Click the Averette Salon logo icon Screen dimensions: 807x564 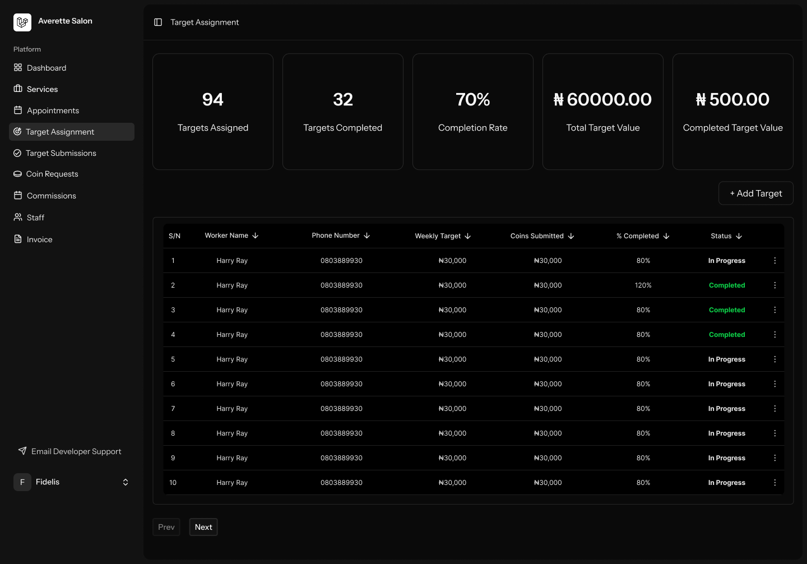click(22, 22)
